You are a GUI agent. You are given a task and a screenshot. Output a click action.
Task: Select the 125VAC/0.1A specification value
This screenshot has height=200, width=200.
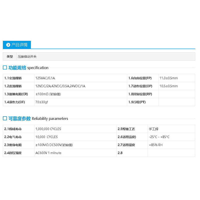(x=45, y=78)
